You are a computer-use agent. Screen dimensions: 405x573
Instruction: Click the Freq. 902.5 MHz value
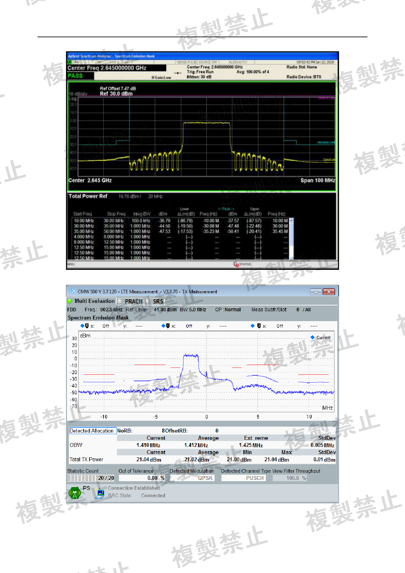point(111,310)
